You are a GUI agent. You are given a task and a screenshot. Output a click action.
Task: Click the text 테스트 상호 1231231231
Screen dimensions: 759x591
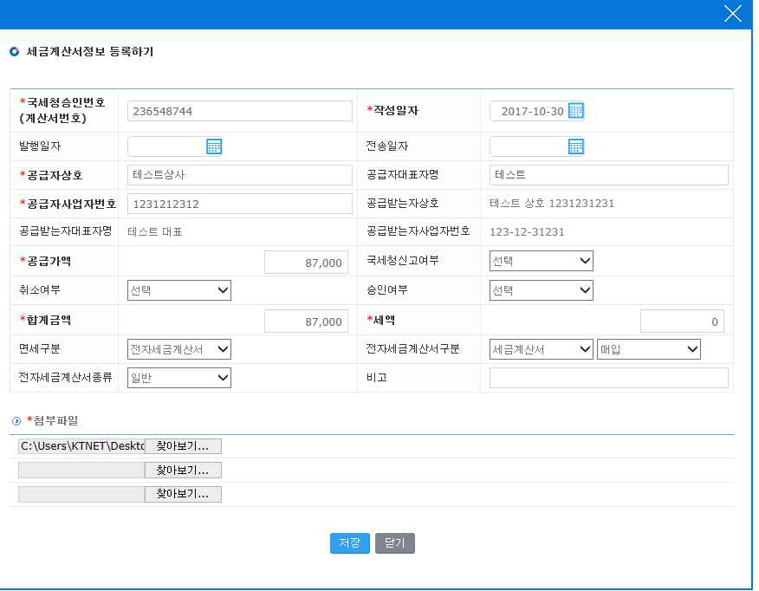pyautogui.click(x=552, y=204)
